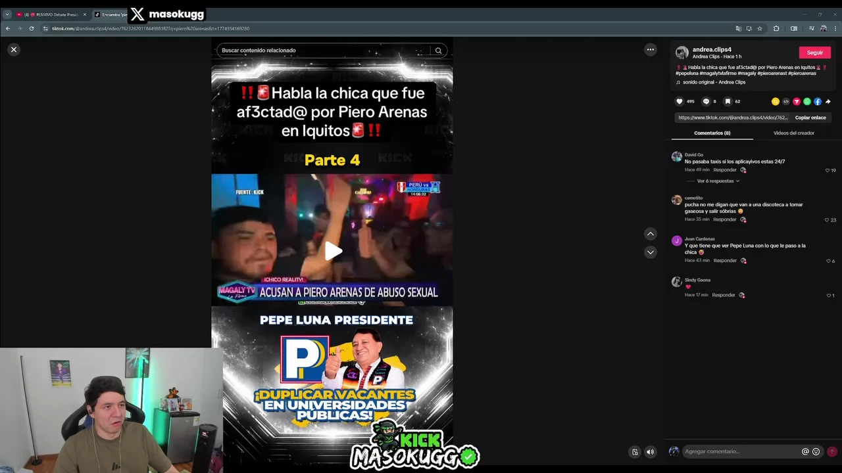The image size is (842, 473).
Task: Follow the creator with Seguir button
Action: [x=815, y=53]
